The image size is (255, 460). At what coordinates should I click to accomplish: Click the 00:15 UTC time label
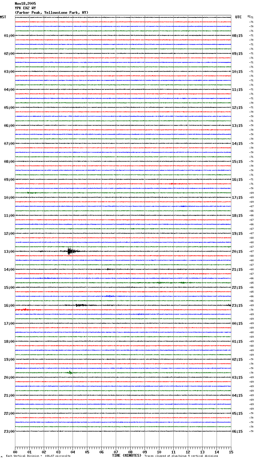237,324
